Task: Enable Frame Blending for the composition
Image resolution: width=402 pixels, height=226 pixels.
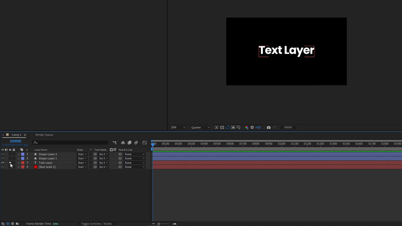Action: (129, 143)
